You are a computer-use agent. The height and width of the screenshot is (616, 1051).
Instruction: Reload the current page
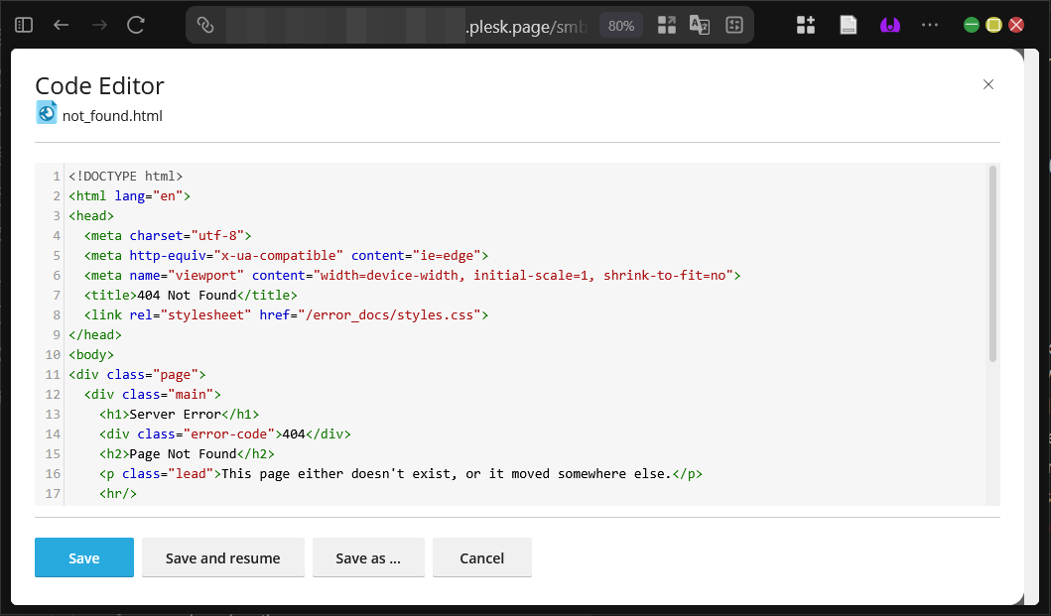tap(136, 26)
